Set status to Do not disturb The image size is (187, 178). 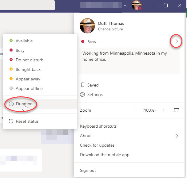[29, 60]
